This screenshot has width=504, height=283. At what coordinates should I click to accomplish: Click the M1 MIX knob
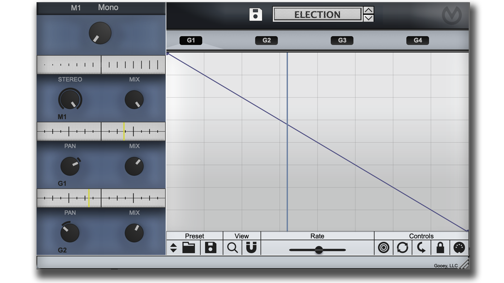click(134, 100)
